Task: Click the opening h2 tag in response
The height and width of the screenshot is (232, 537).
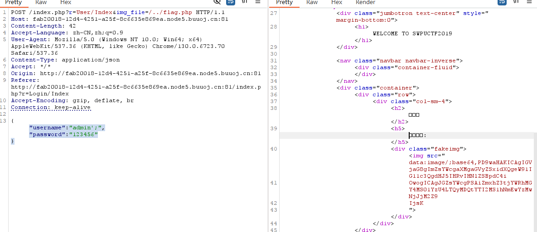Action: tap(398, 109)
